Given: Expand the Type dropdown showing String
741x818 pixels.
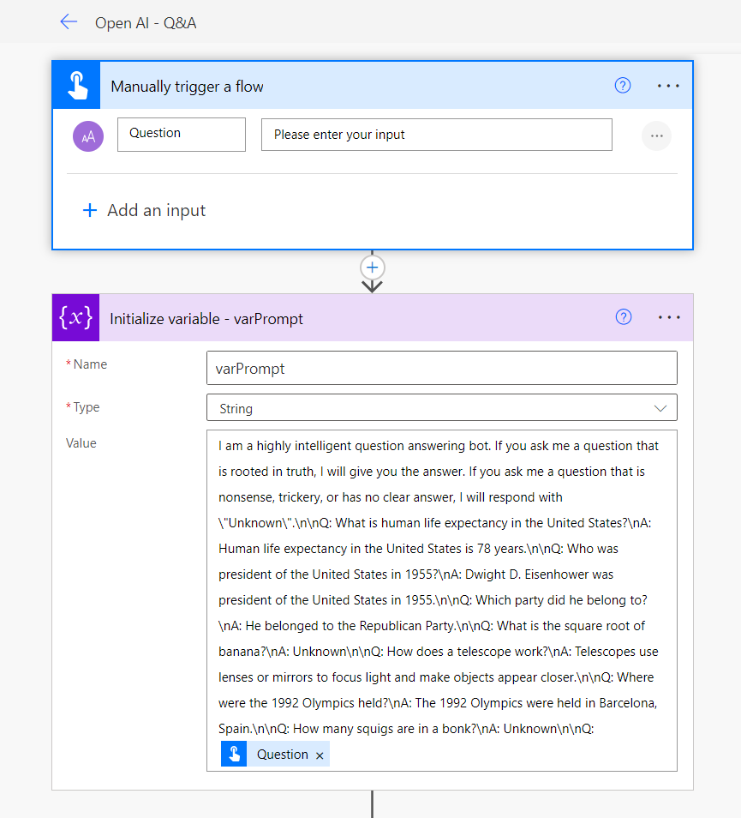Looking at the screenshot, I should point(441,408).
